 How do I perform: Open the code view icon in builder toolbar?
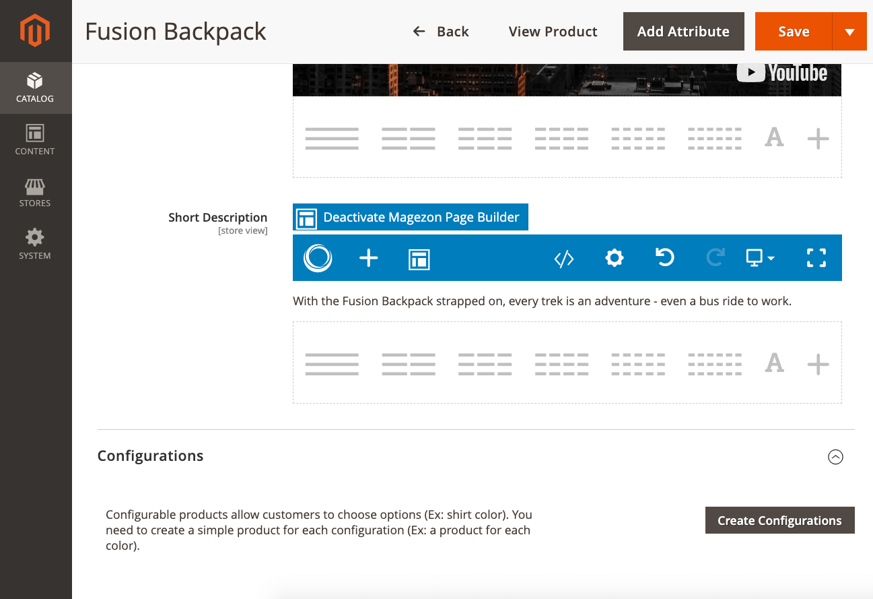pyautogui.click(x=564, y=258)
